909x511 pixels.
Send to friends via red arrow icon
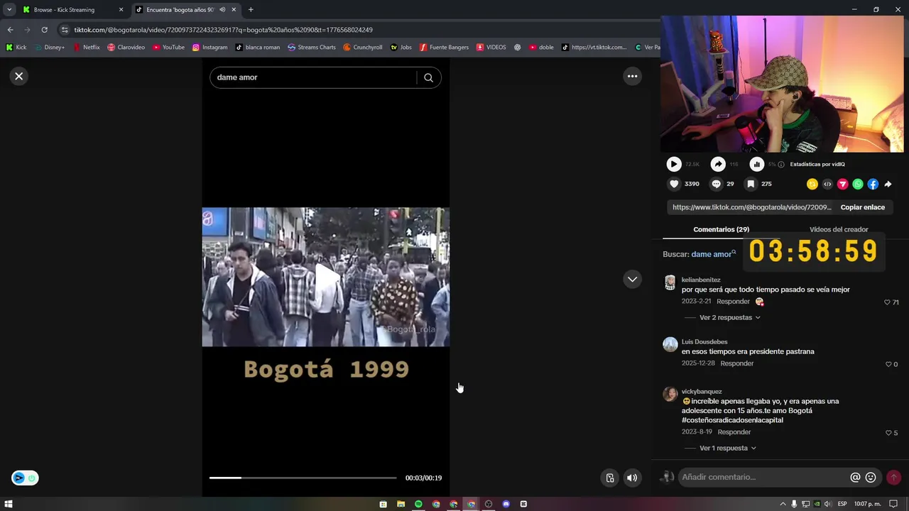pyautogui.click(x=843, y=184)
